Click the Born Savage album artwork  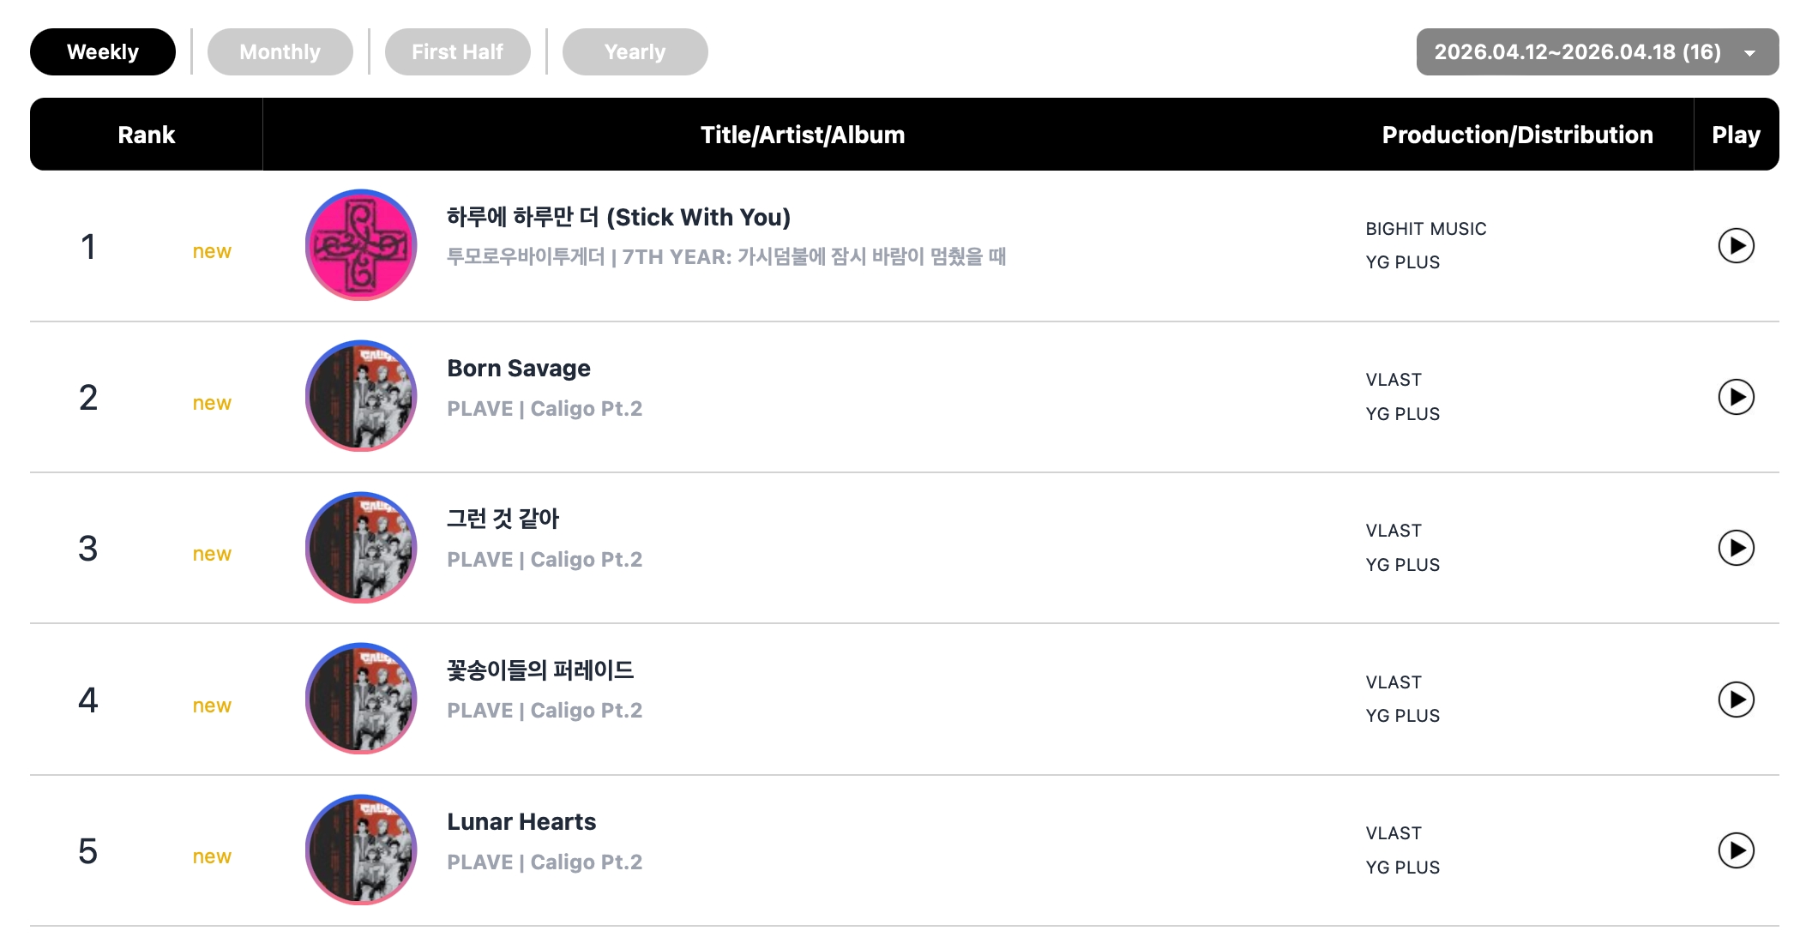click(x=361, y=396)
